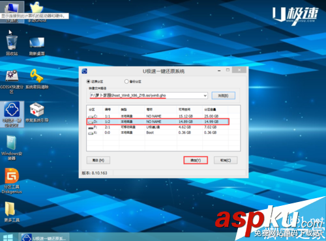Viewport: 326px width, 241px height.
Task: Click the X: drive icon in list
Action: pyautogui.click(x=91, y=133)
